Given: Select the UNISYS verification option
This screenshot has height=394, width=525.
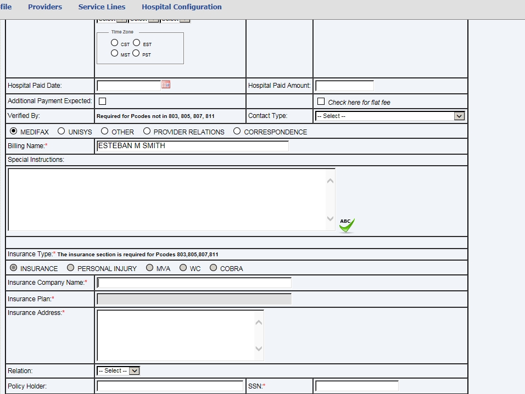Looking at the screenshot, I should pyautogui.click(x=62, y=132).
